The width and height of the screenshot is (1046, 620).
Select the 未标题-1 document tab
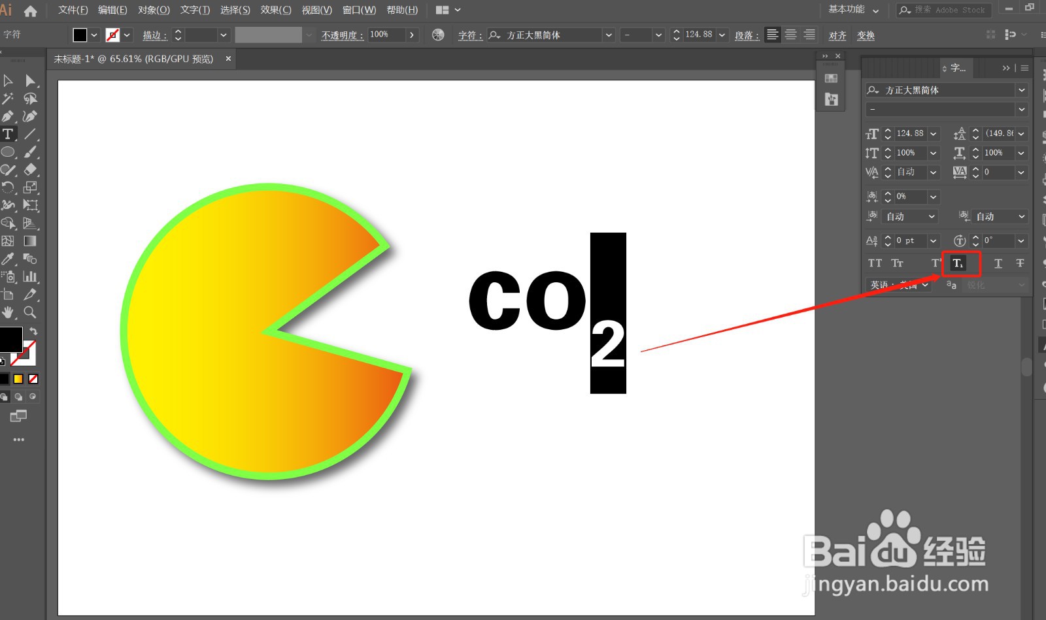(x=133, y=59)
